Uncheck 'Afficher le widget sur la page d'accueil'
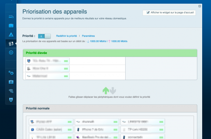211x139 pixels. tap(148, 13)
